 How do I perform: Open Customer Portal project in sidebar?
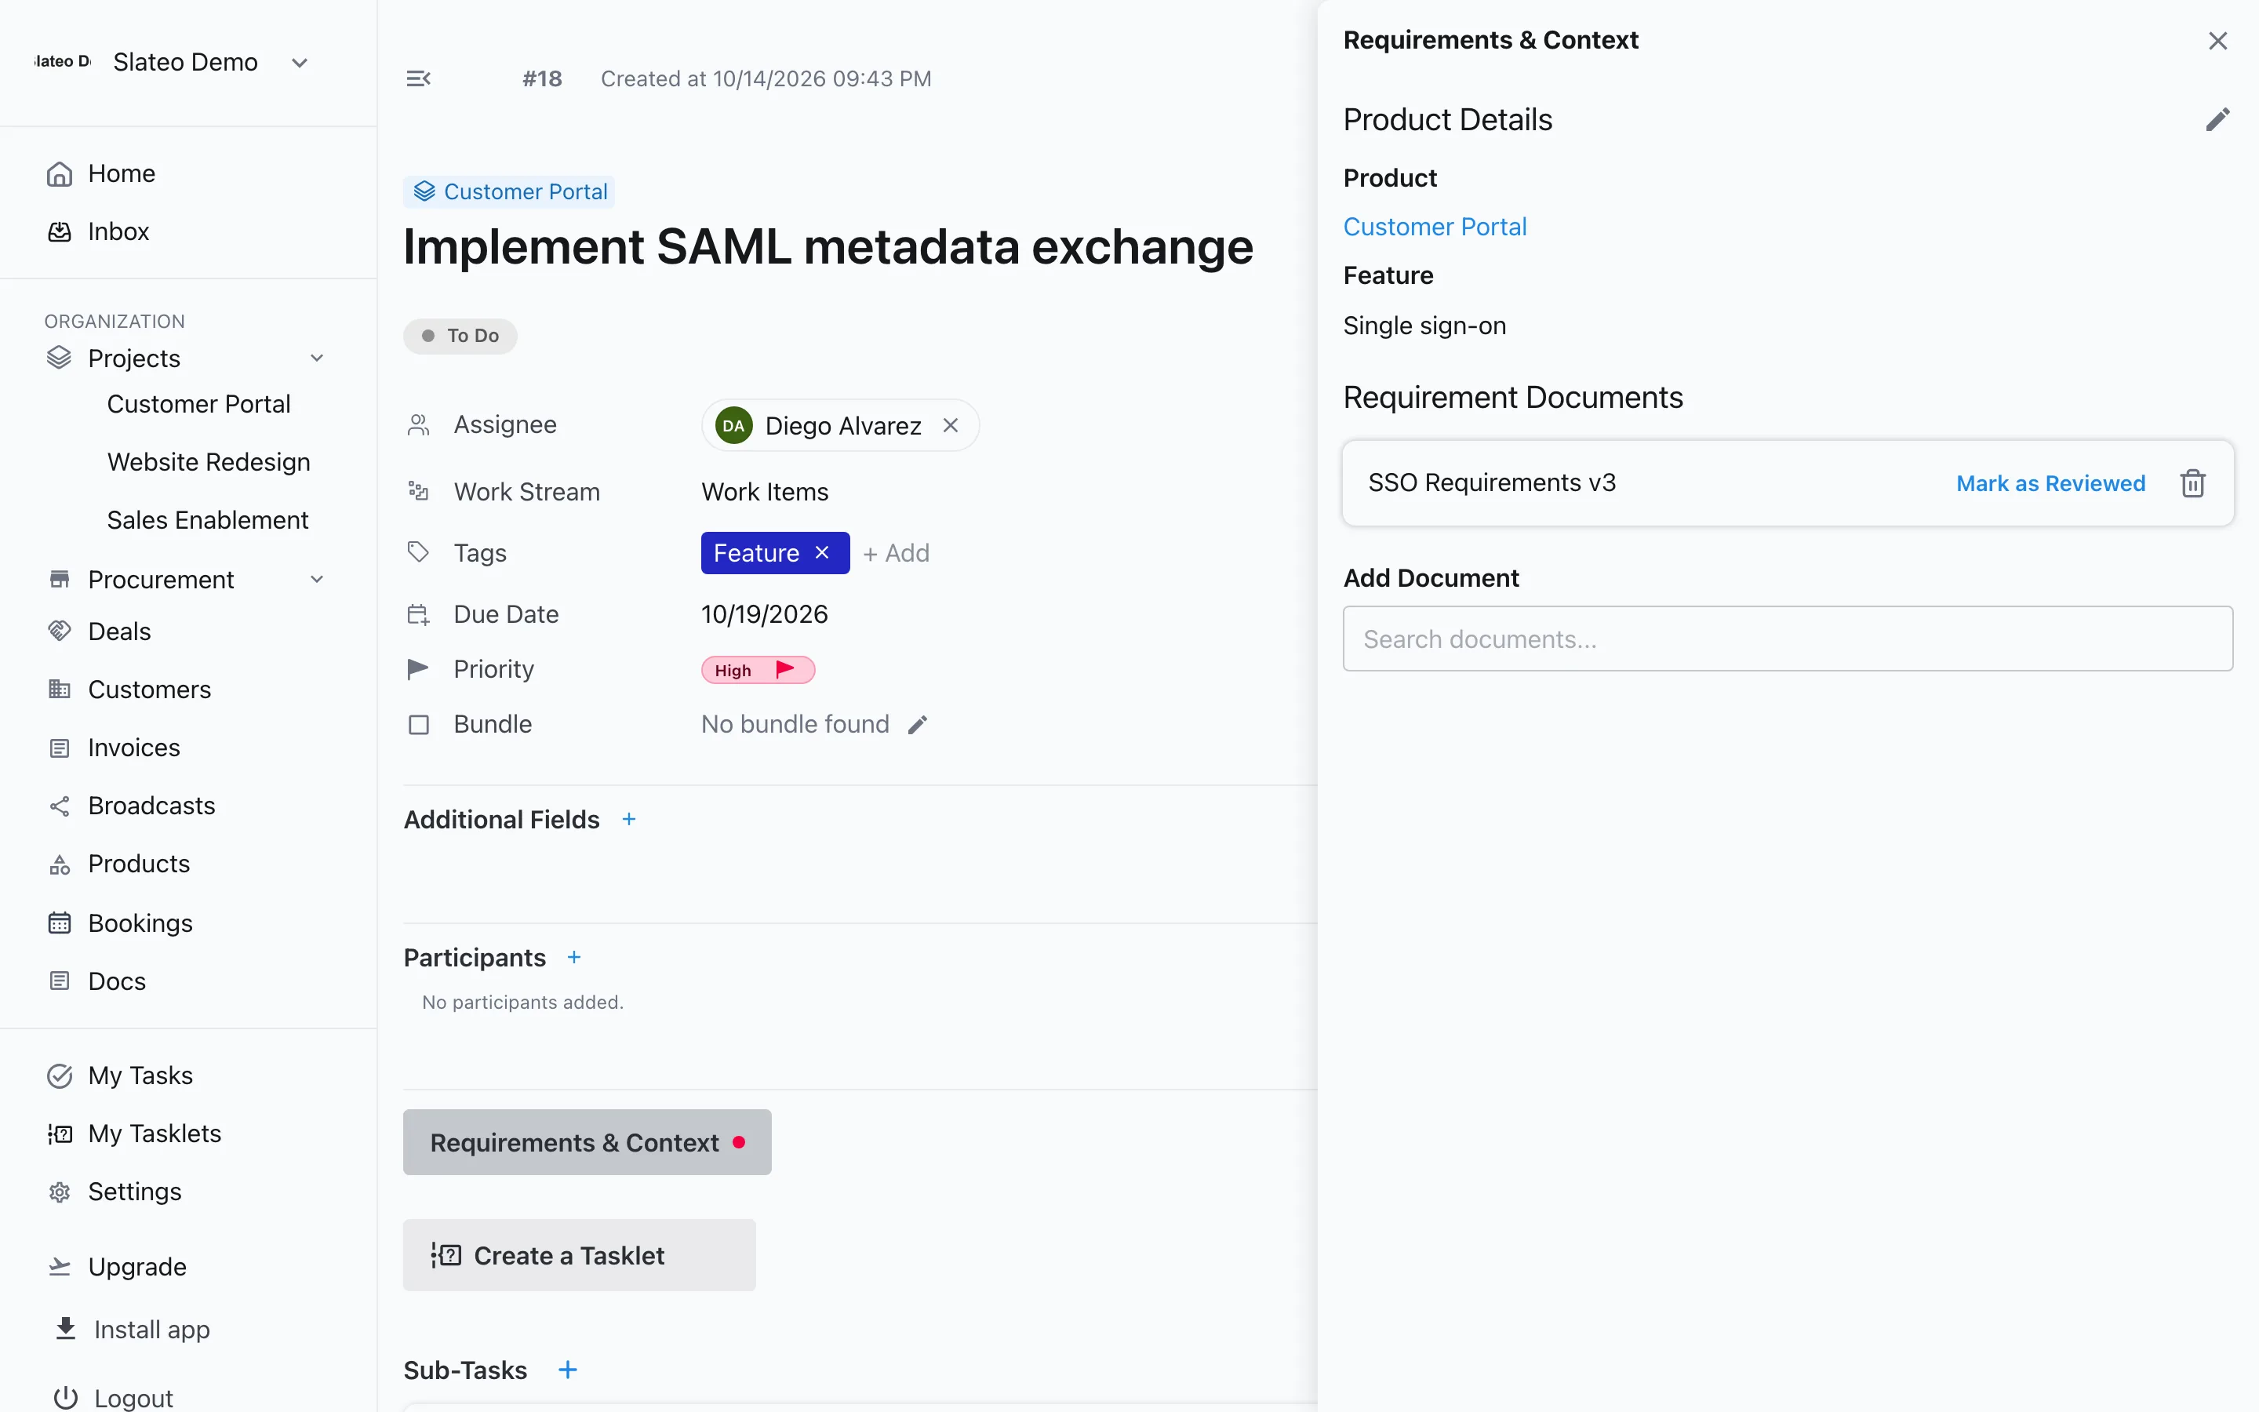click(198, 403)
